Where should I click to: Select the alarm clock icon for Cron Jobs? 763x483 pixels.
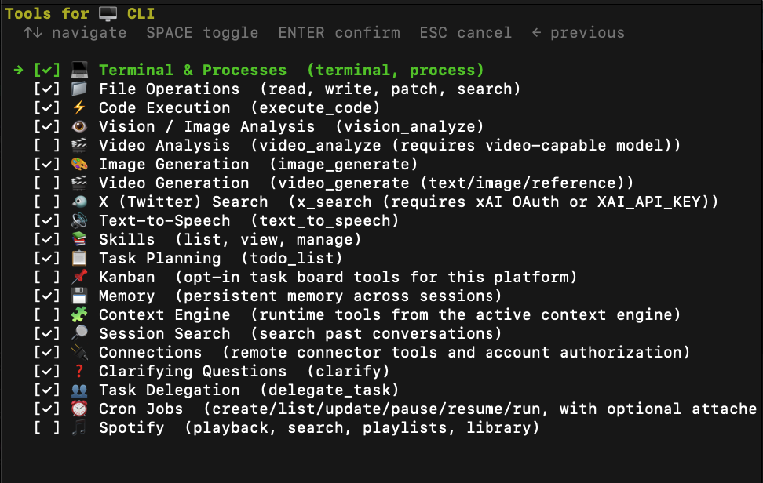(79, 409)
